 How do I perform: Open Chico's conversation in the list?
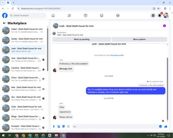pyautogui.click(x=23, y=79)
